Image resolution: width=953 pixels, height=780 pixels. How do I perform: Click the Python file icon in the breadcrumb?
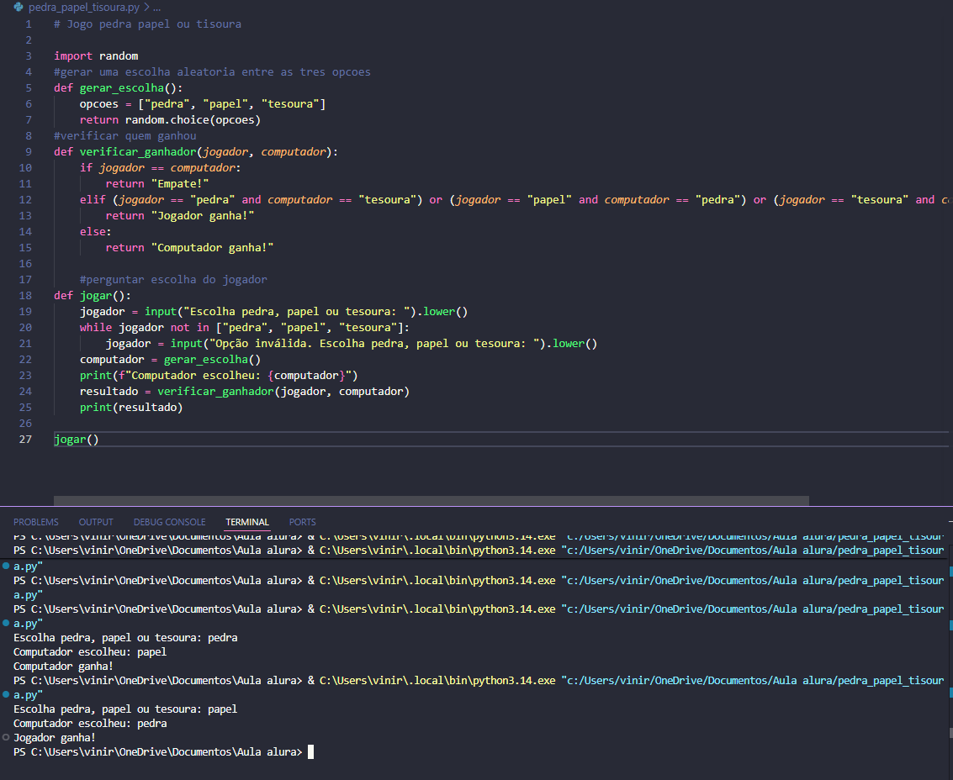(x=19, y=7)
